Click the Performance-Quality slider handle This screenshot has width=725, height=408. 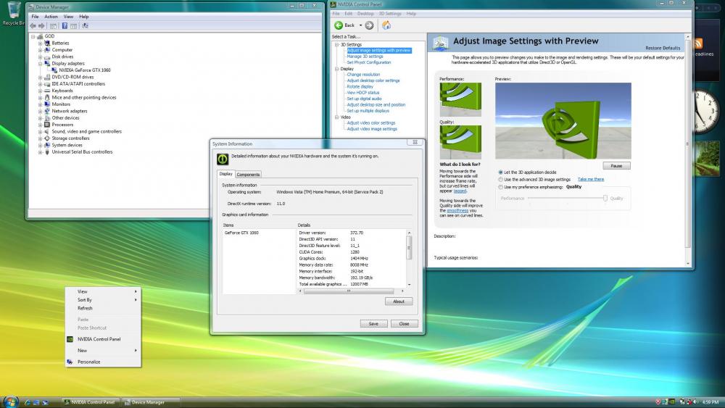(605, 199)
